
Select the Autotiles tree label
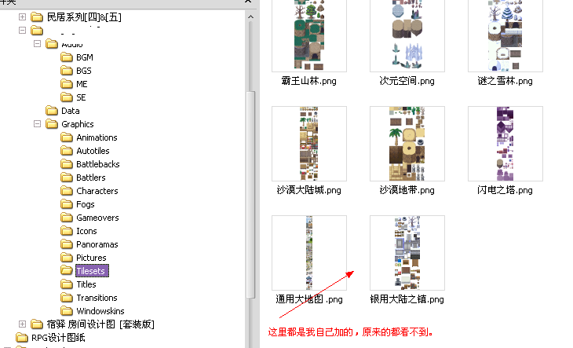point(93,151)
